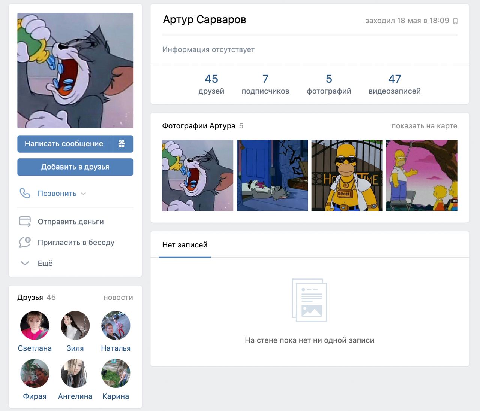Open показать на карте link

424,126
